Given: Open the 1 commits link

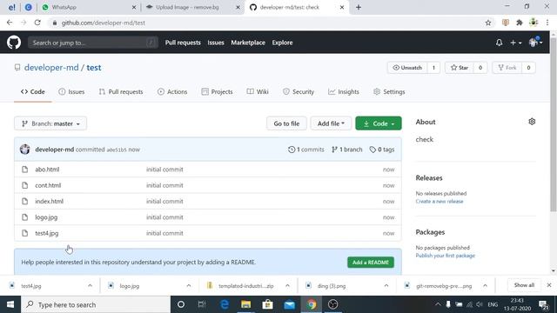Looking at the screenshot, I should [x=306, y=150].
